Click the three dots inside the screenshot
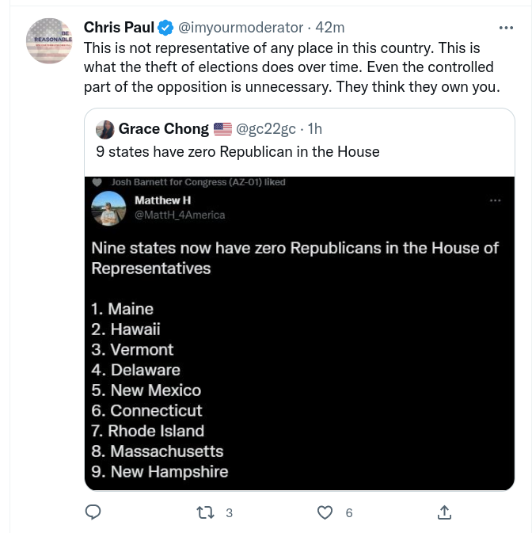 pyautogui.click(x=496, y=200)
